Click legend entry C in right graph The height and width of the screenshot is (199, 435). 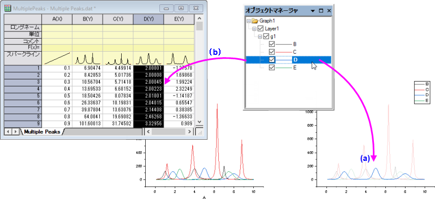point(422,90)
